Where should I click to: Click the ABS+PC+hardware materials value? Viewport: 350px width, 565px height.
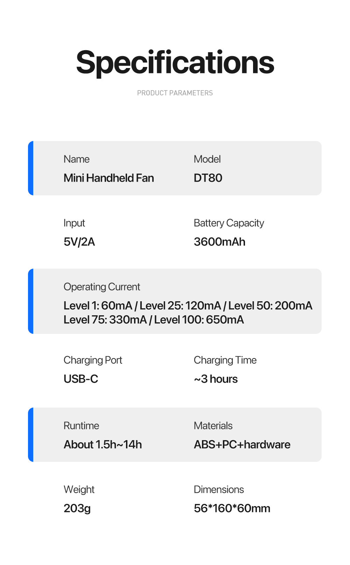242,445
